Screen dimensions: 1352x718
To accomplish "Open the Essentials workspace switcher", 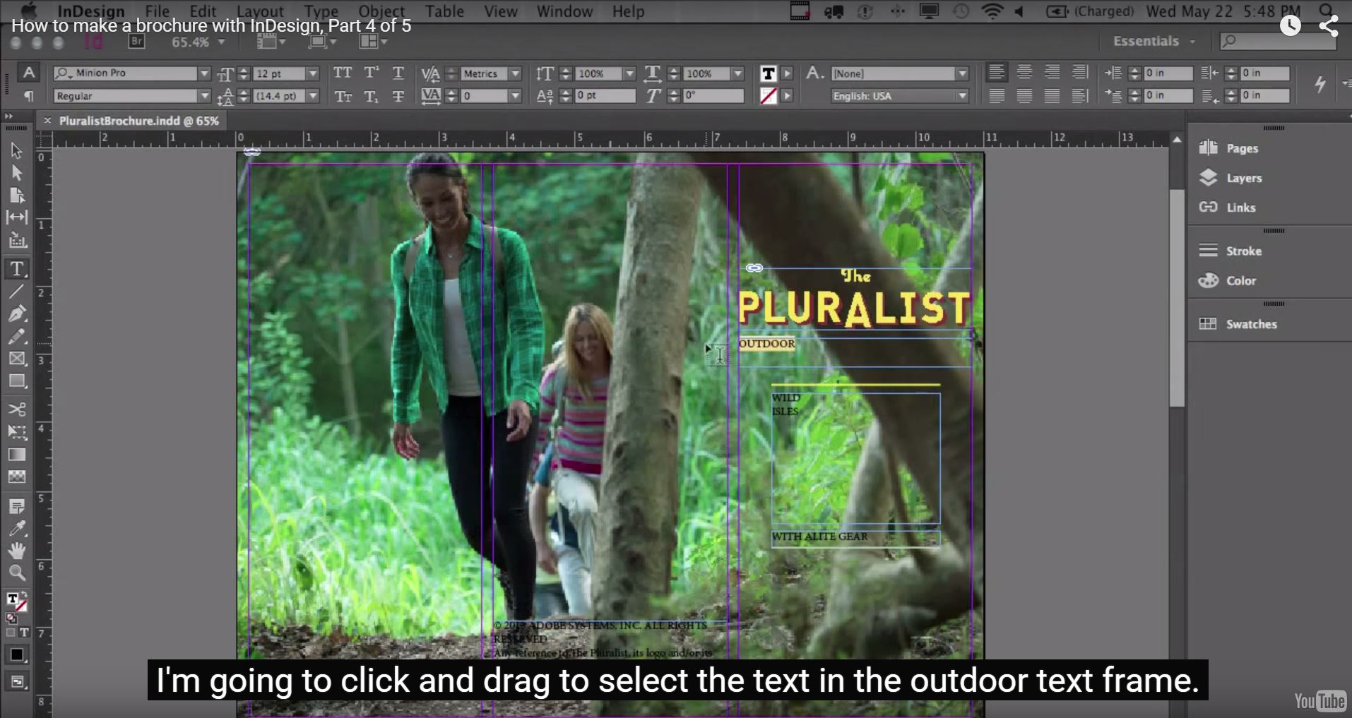I will 1154,41.
